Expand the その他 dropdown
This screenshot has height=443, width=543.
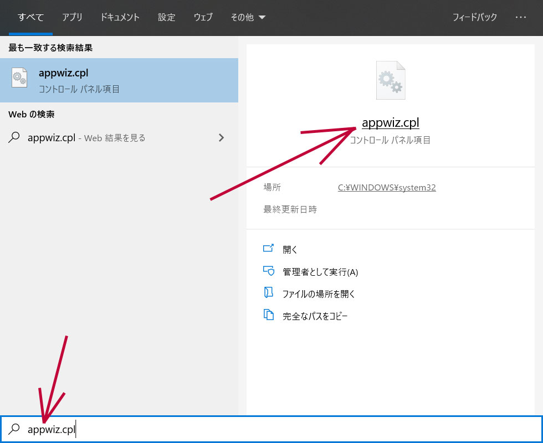pyautogui.click(x=248, y=17)
